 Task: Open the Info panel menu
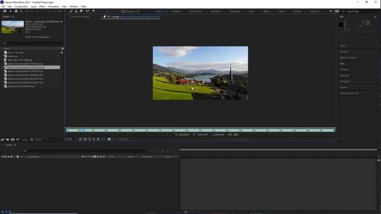[x=375, y=17]
